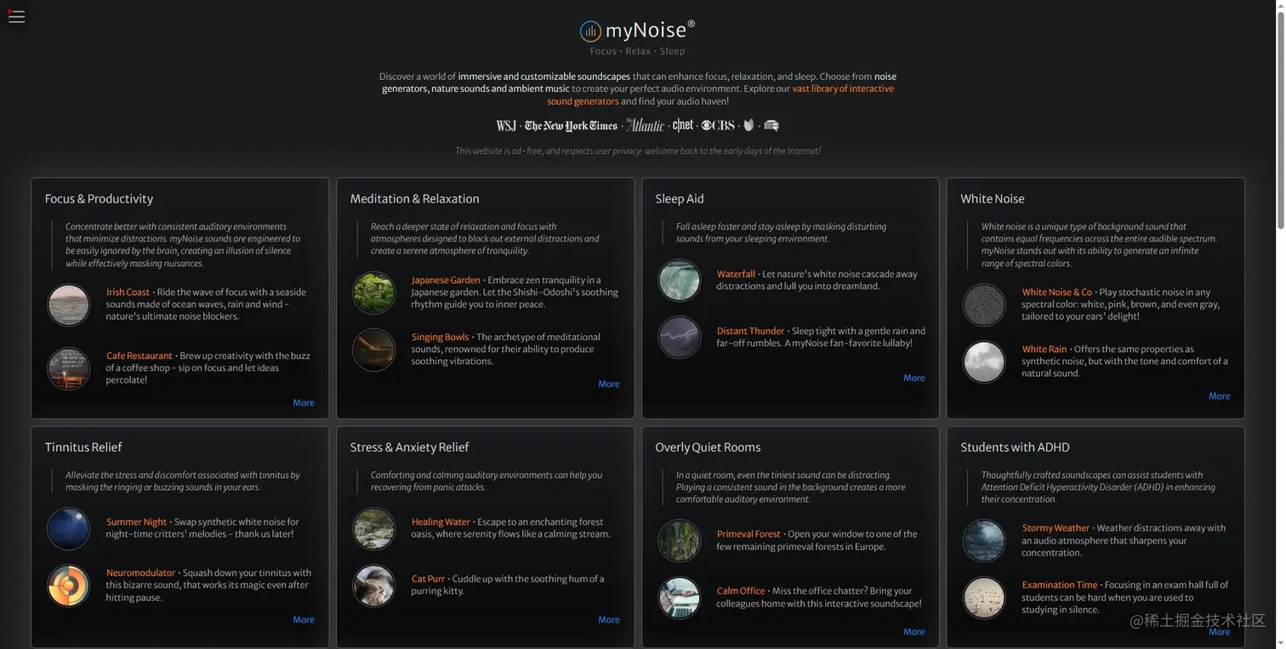Follow the Japanese Garden link
1286x649 pixels.
click(446, 280)
